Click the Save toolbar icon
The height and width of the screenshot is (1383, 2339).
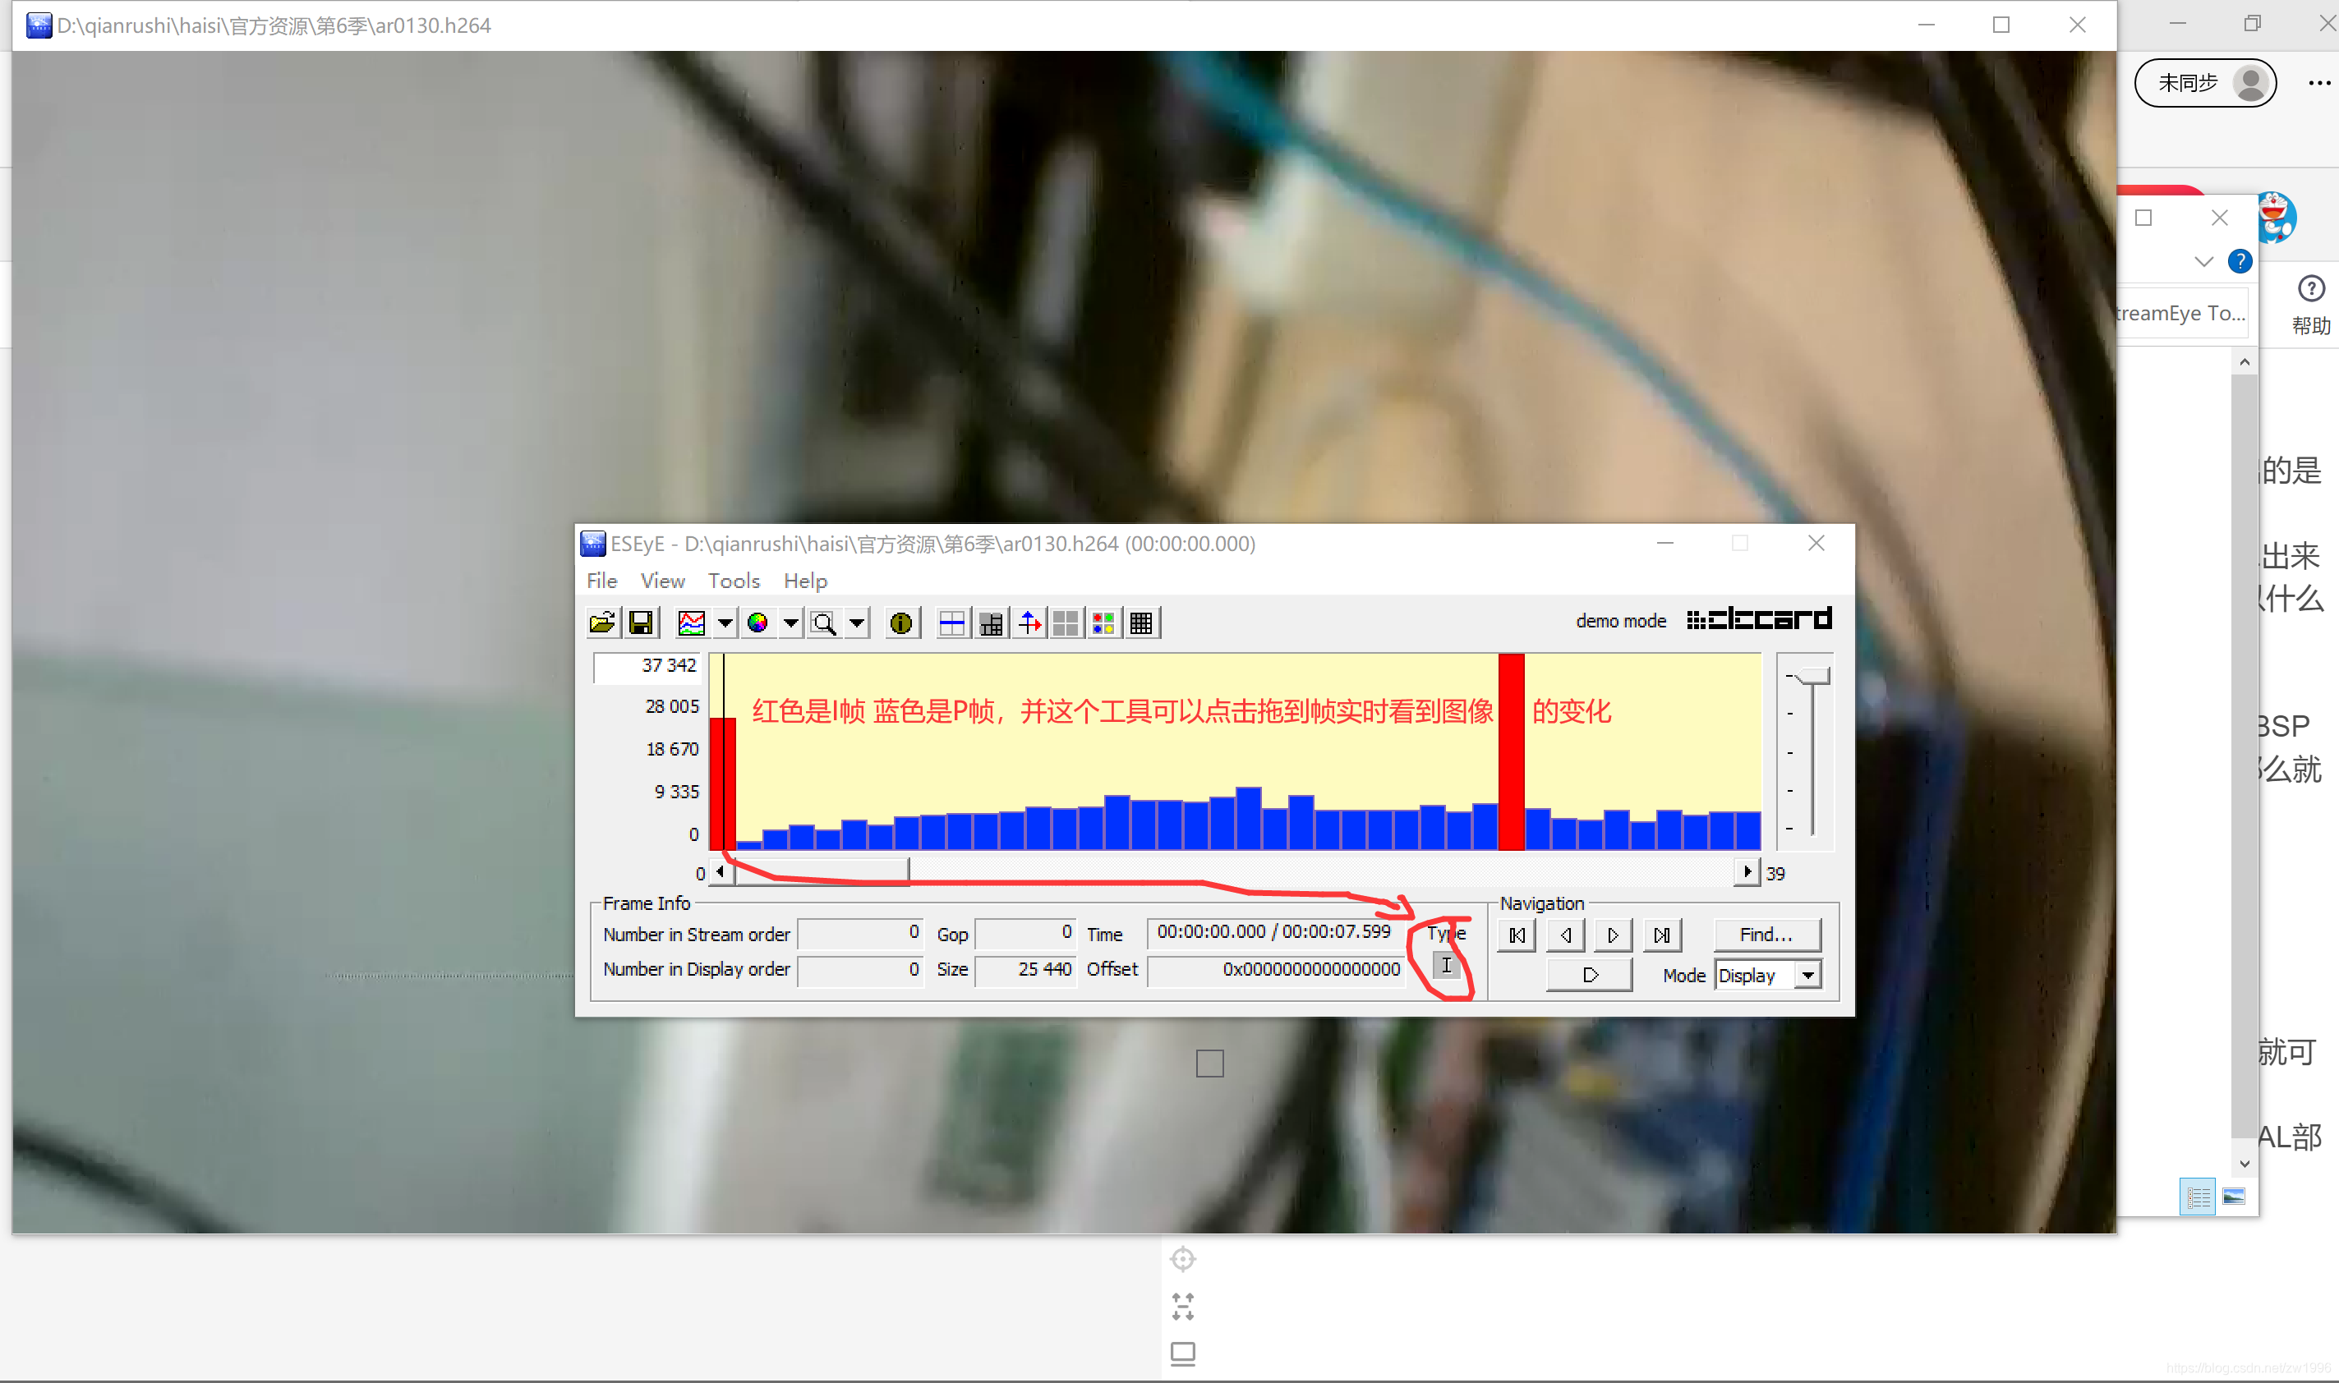pyautogui.click(x=642, y=623)
